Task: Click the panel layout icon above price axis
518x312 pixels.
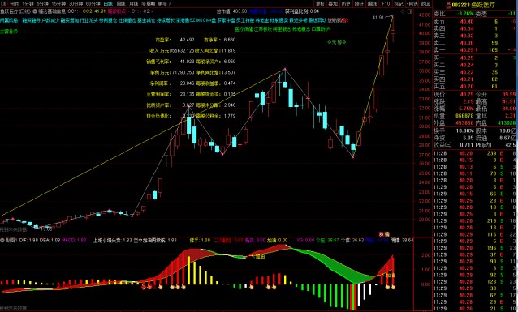Action: tap(410, 11)
